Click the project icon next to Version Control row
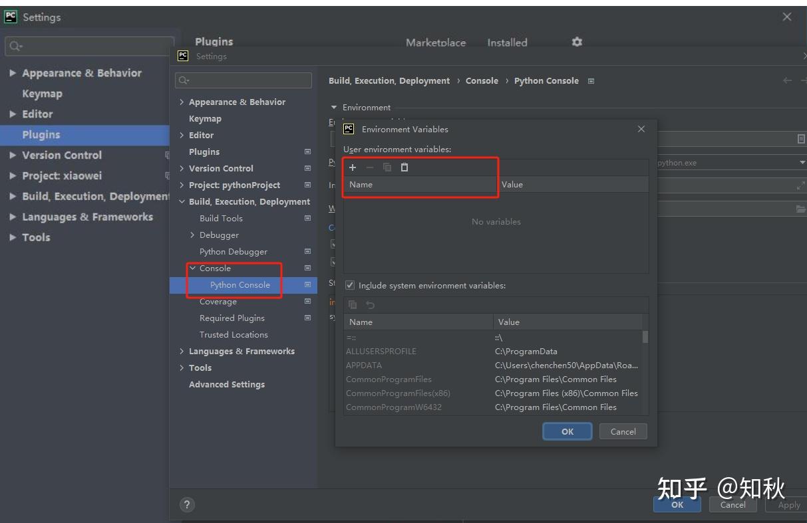The height and width of the screenshot is (523, 807). click(307, 169)
